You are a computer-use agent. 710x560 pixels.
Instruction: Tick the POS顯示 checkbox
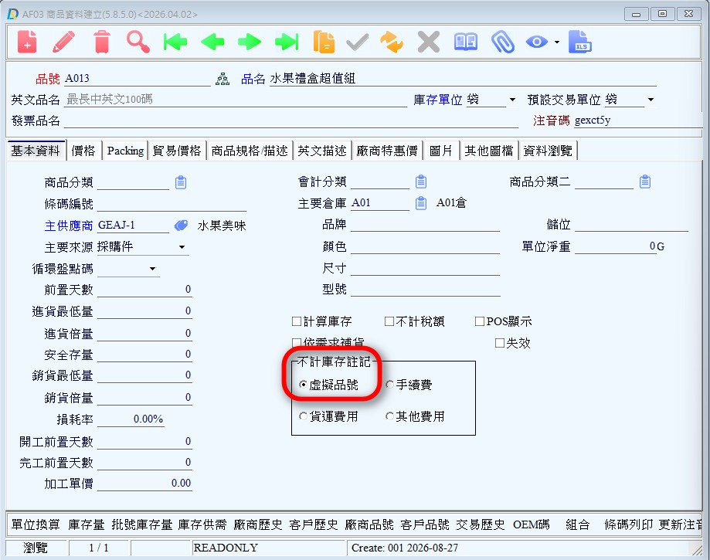(480, 321)
